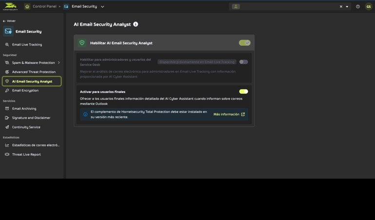Click the Email Security module icon
Image resolution: width=375 pixels, height=220 pixels.
tap(8, 31)
